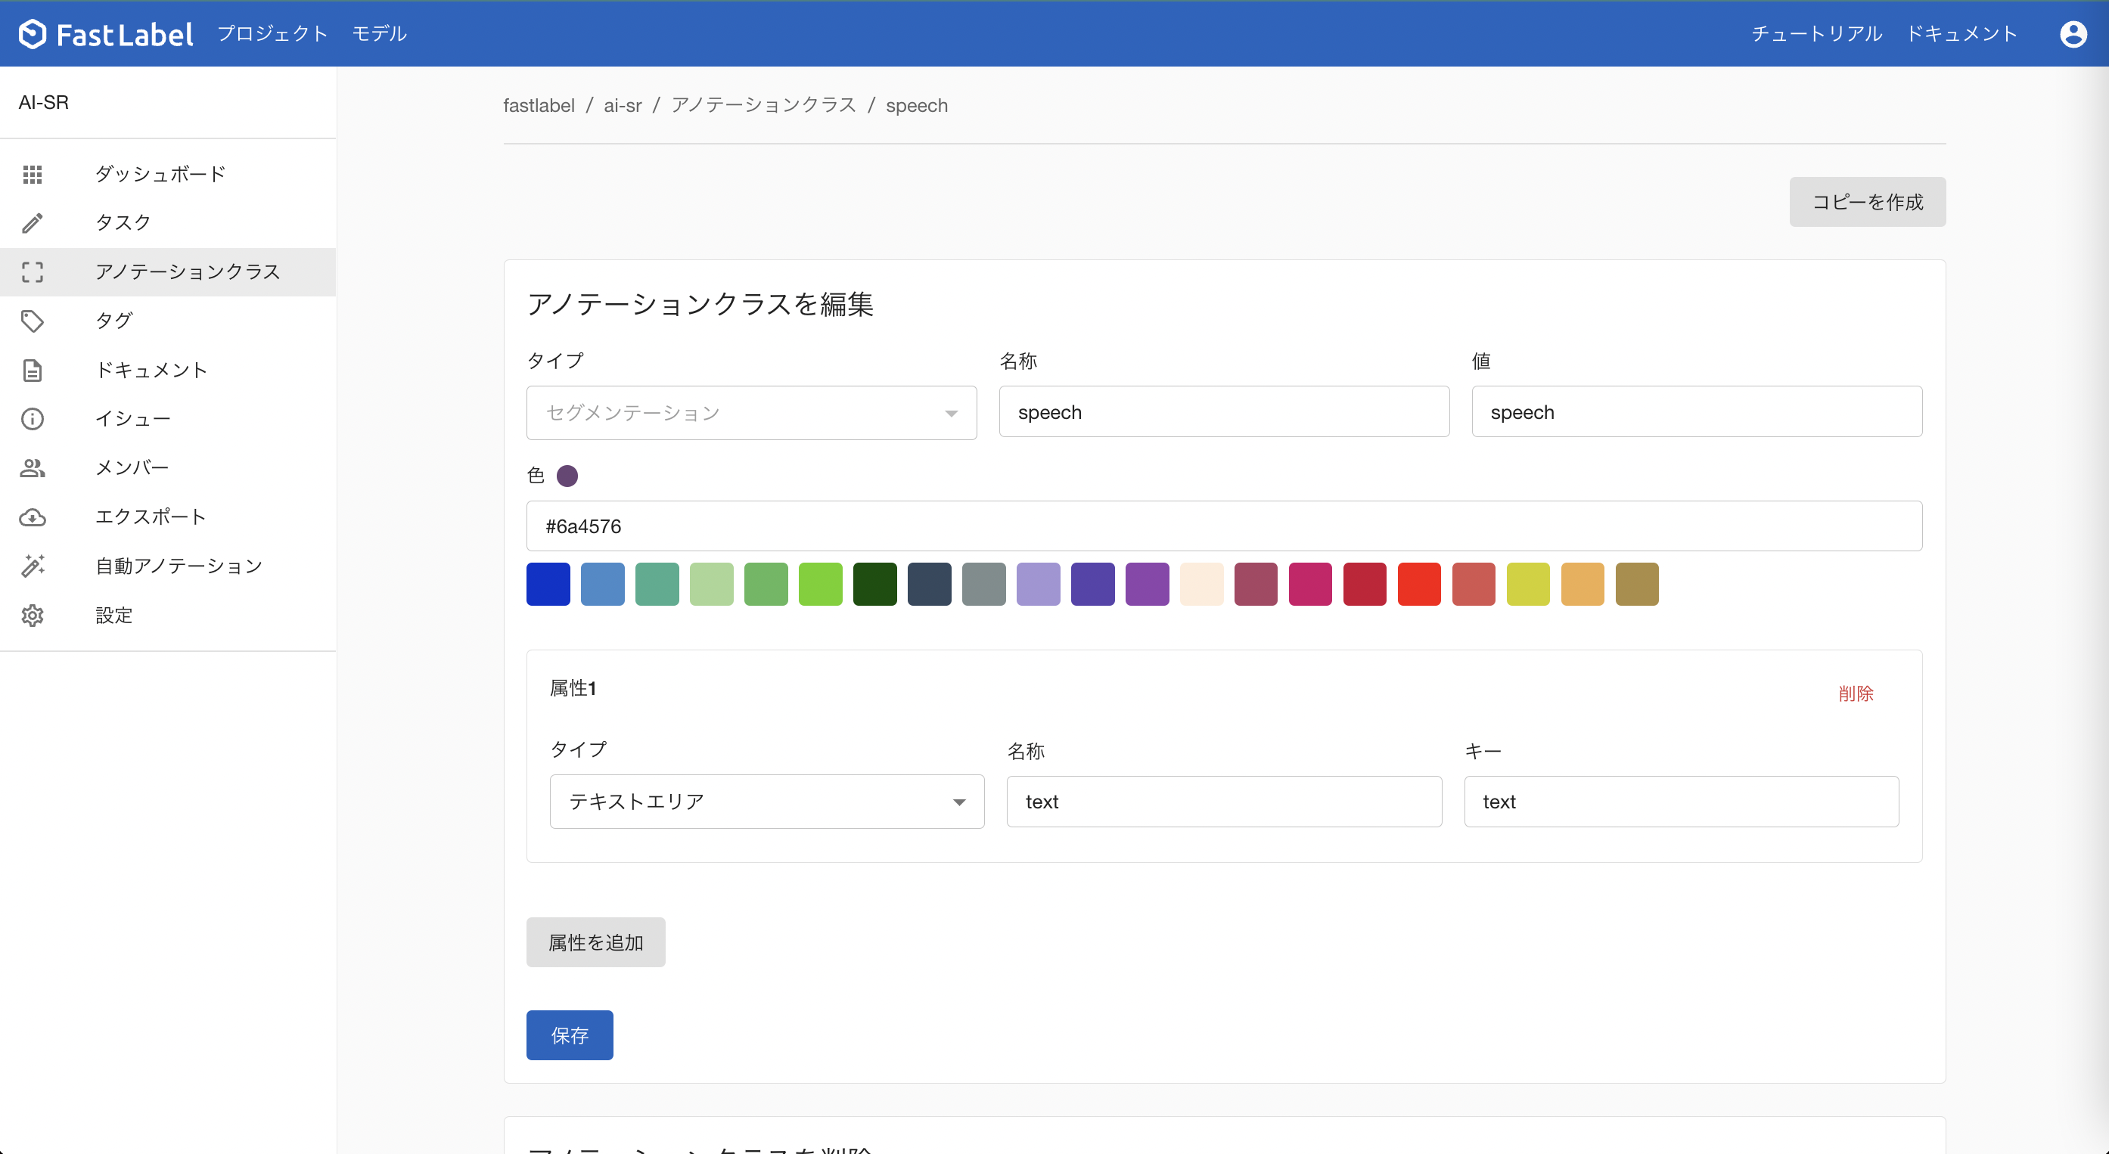Click the auto-annotation magic wand icon

(x=32, y=566)
